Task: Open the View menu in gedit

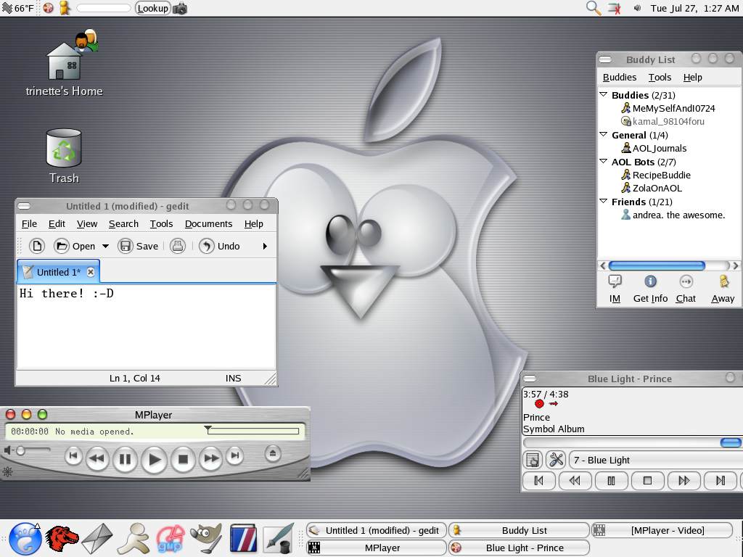Action: 87,223
